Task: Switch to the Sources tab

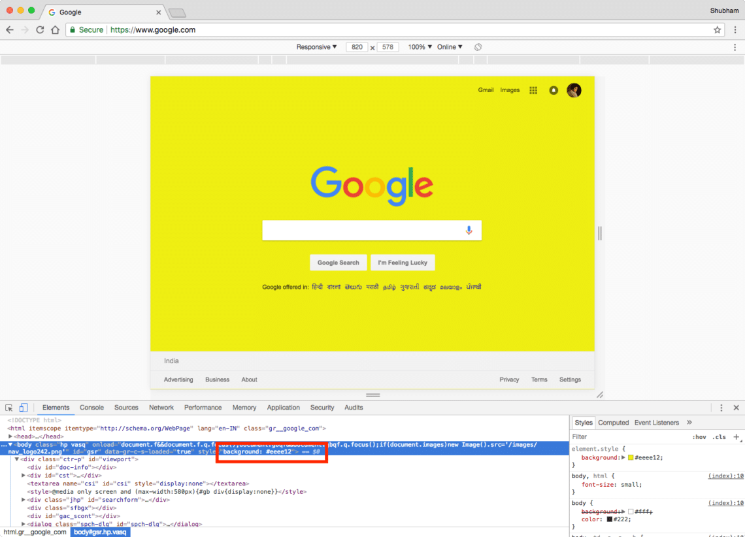Action: (x=126, y=408)
